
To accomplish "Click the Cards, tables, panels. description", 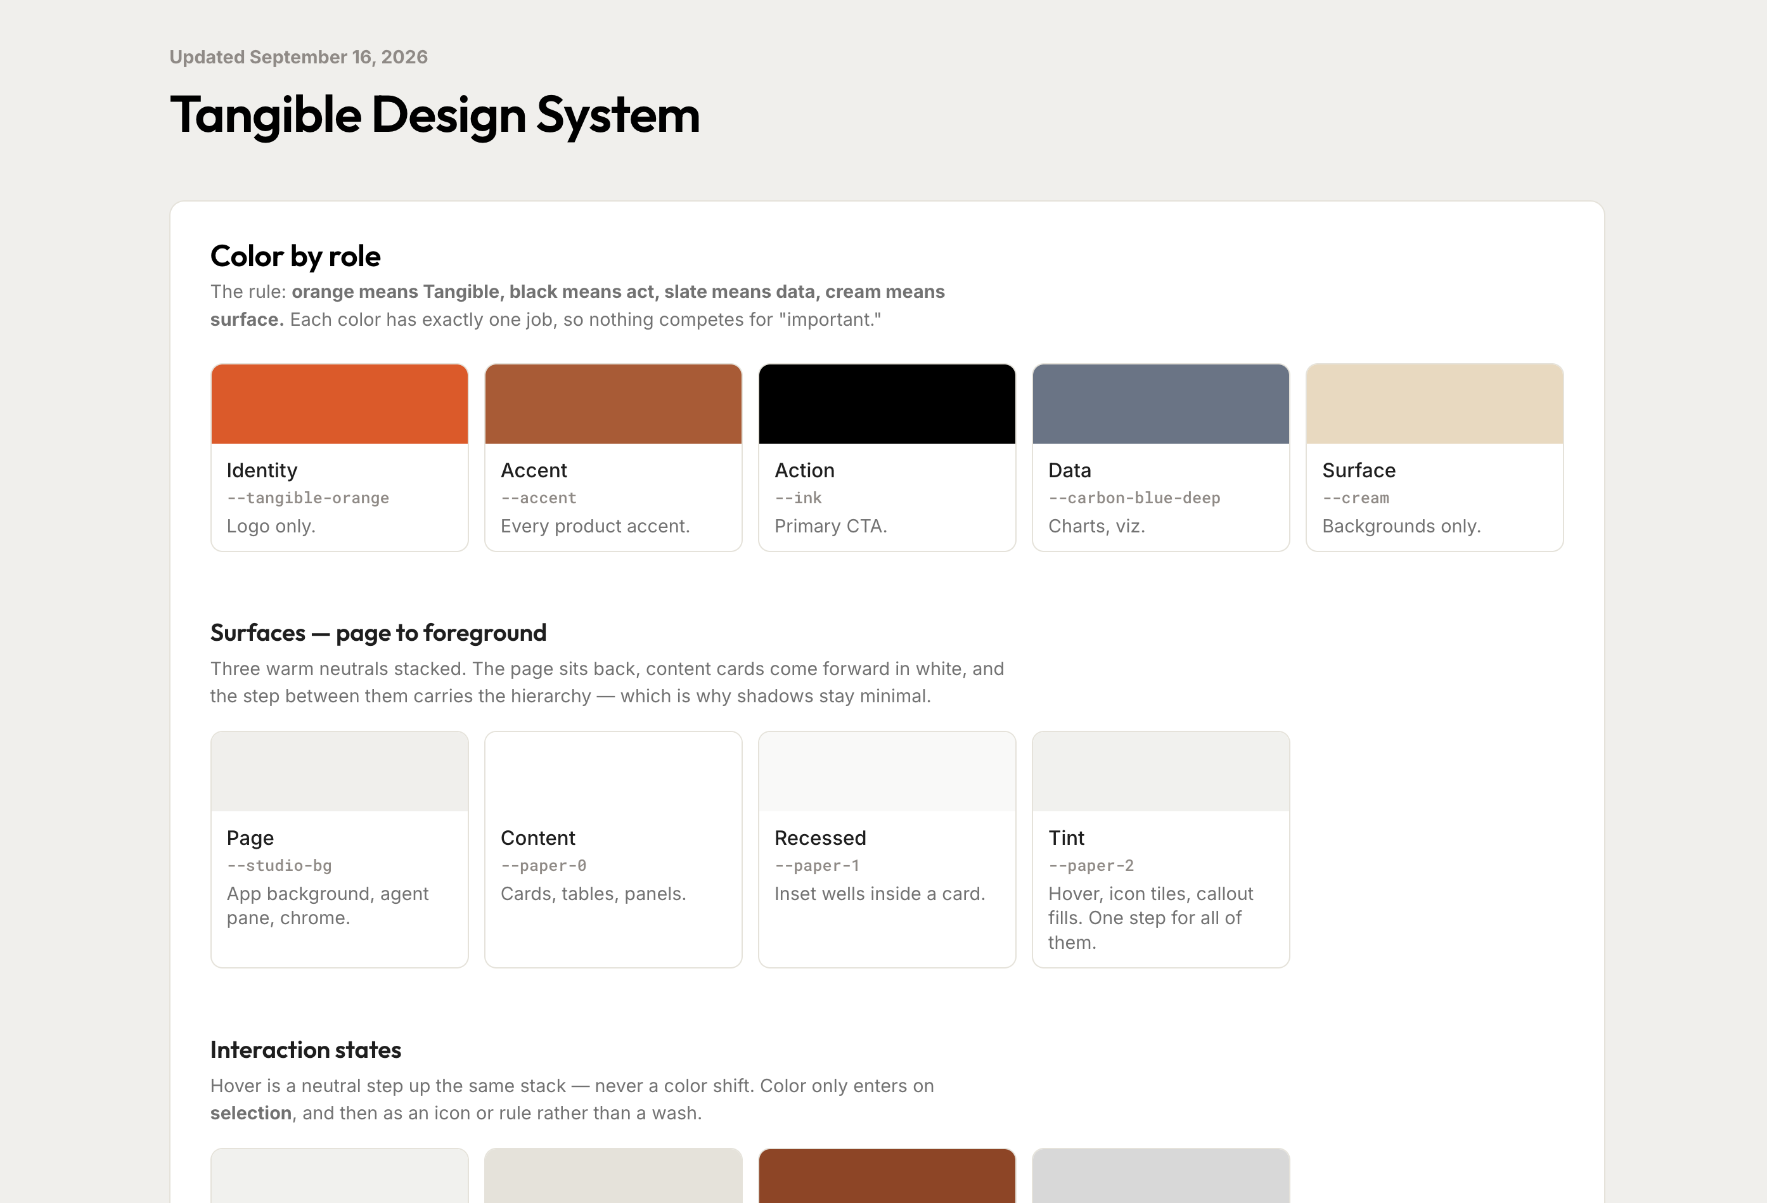I will (593, 894).
